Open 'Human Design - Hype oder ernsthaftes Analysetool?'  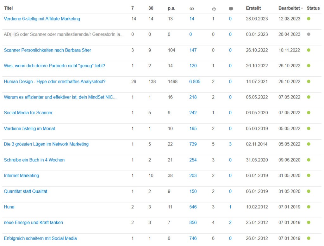click(x=54, y=81)
